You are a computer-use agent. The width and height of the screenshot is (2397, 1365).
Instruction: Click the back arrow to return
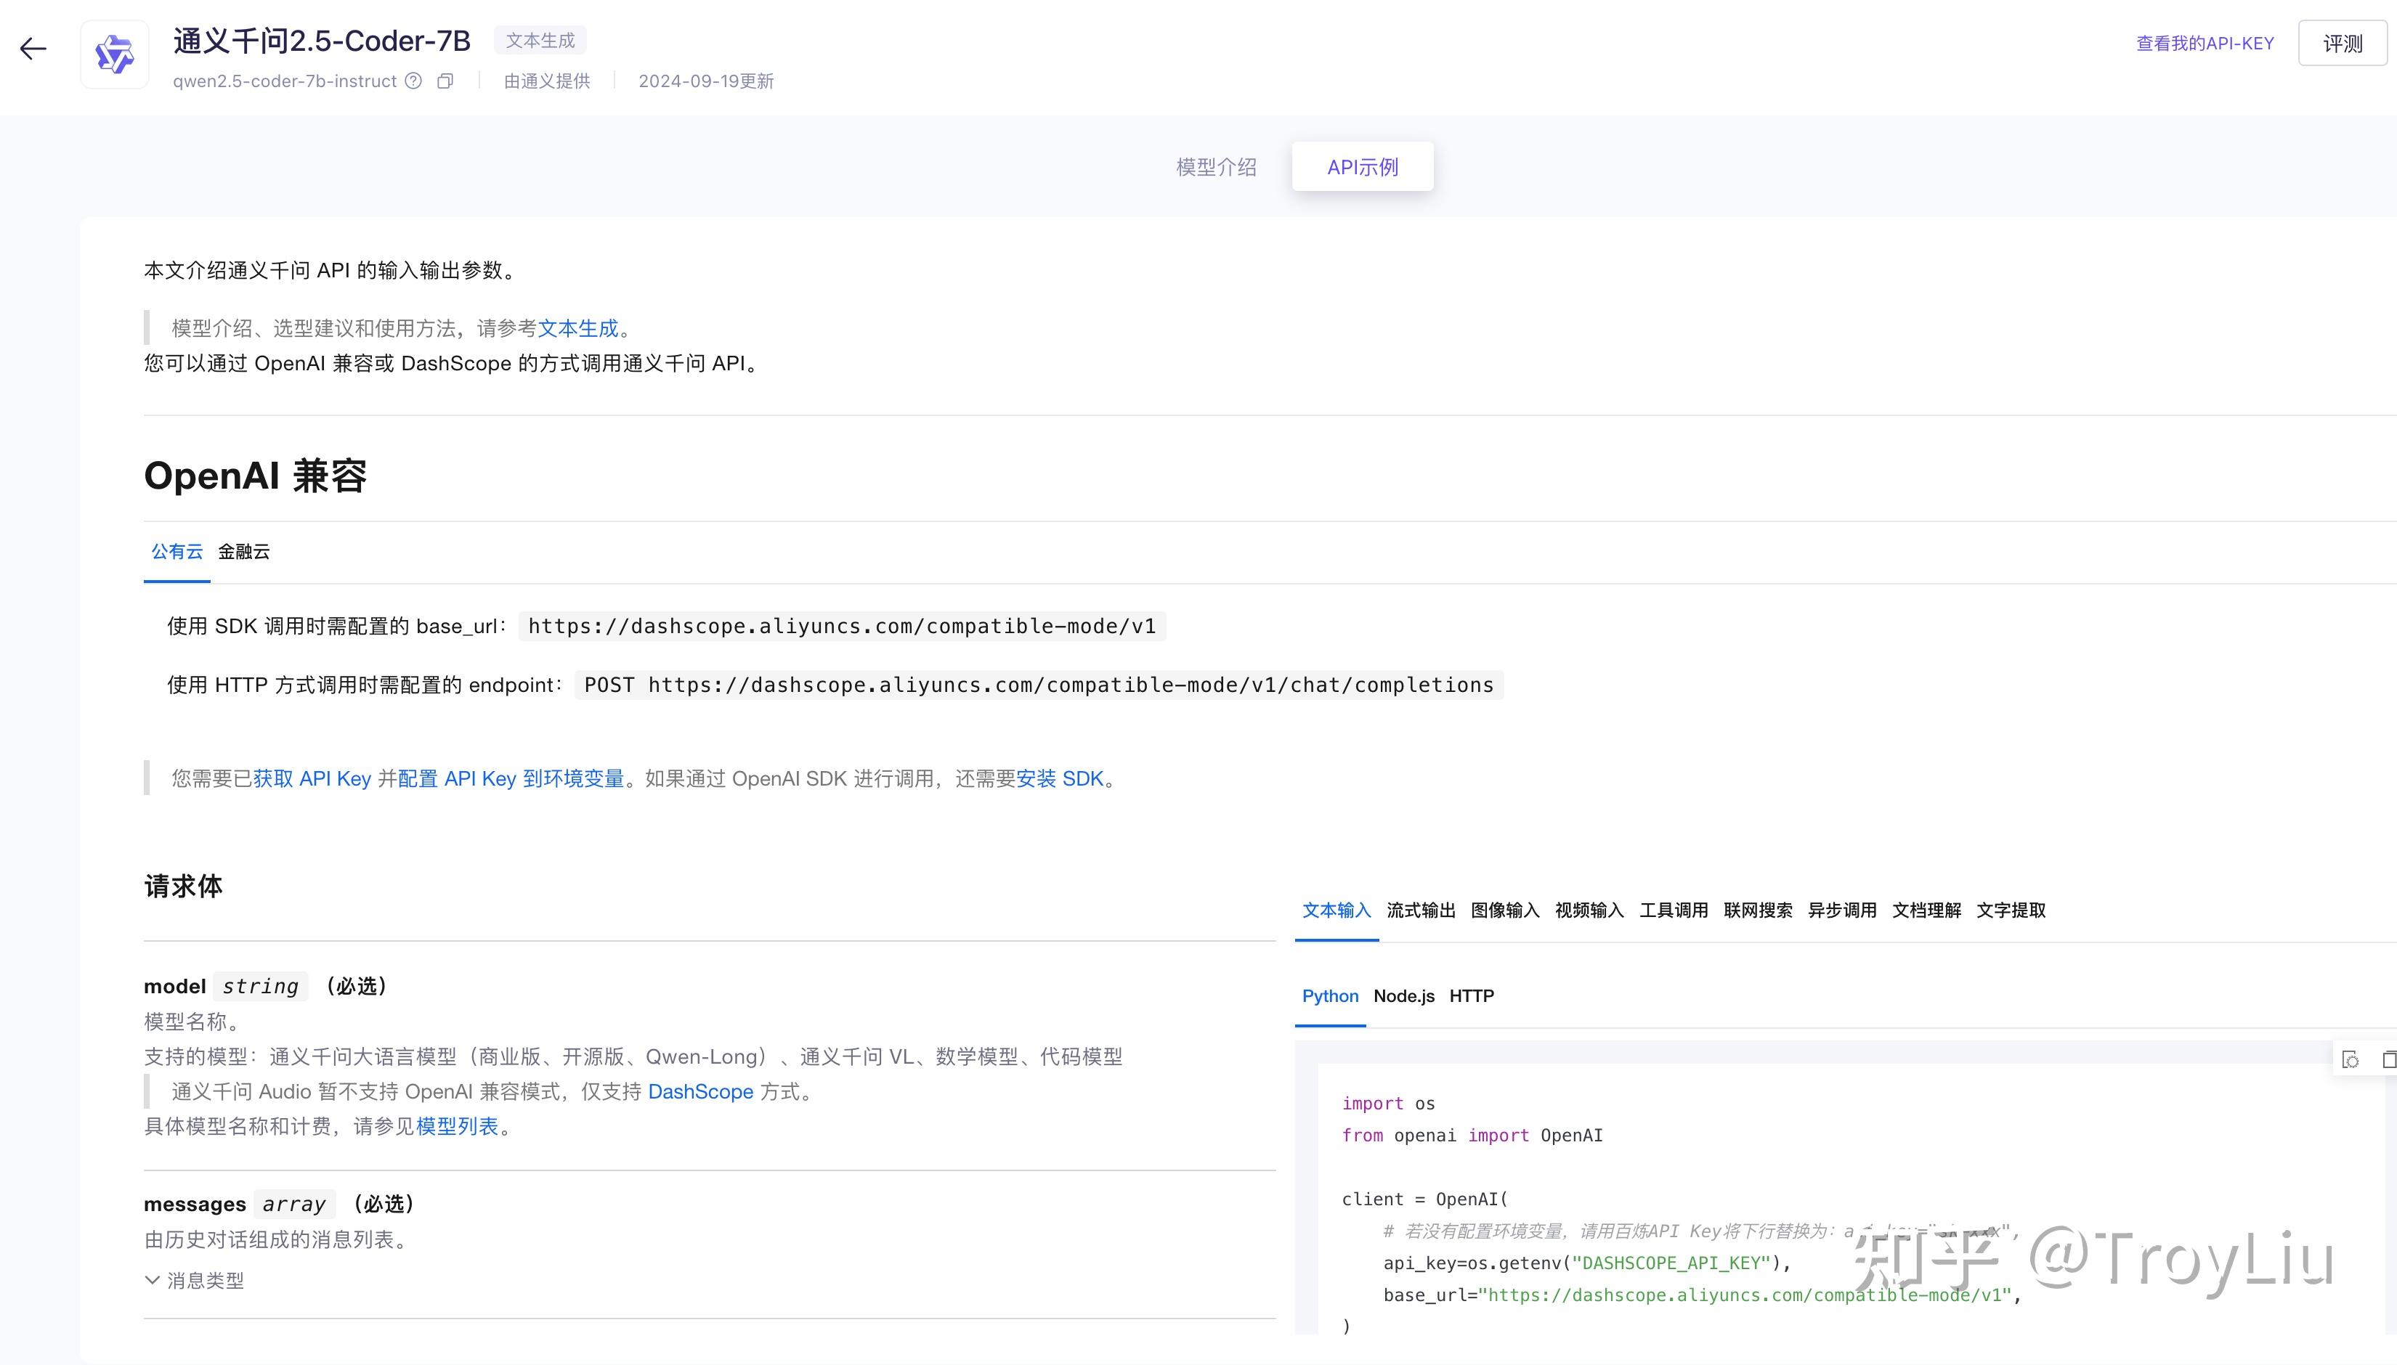click(x=33, y=48)
